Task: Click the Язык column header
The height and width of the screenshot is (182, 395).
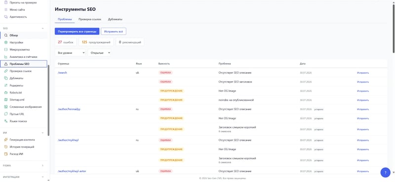Action: pyautogui.click(x=139, y=64)
